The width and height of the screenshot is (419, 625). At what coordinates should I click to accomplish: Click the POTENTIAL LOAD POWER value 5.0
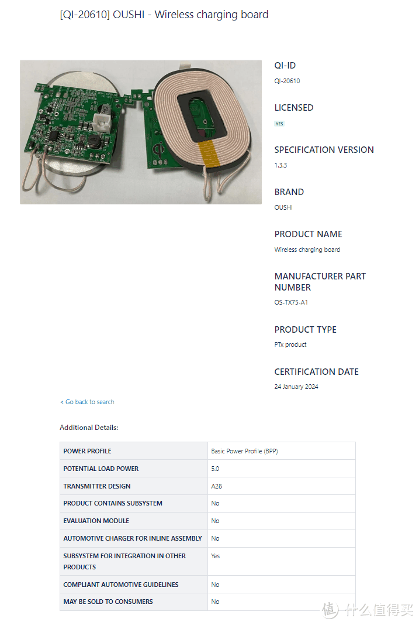(215, 469)
